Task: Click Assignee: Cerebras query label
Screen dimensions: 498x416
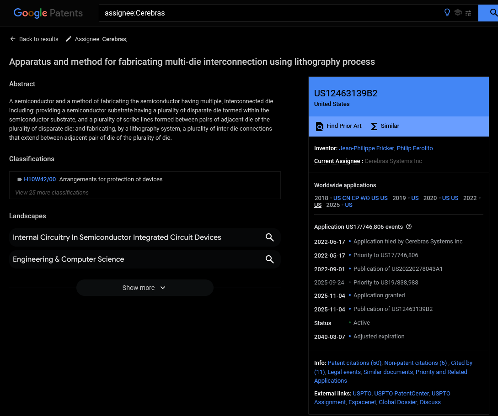Action: [x=101, y=39]
